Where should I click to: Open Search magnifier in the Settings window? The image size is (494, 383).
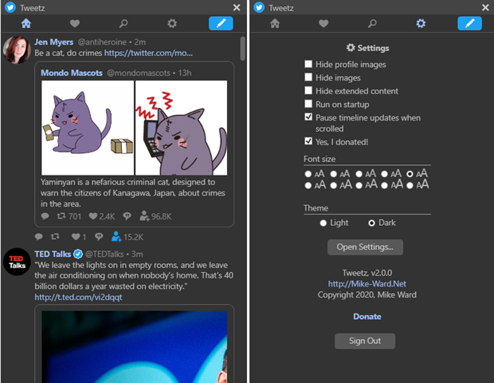click(x=372, y=23)
